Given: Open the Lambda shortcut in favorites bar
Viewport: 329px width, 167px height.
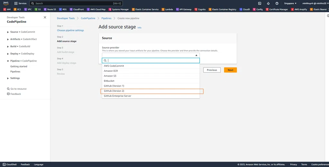Looking at the screenshot, I should (167, 9).
